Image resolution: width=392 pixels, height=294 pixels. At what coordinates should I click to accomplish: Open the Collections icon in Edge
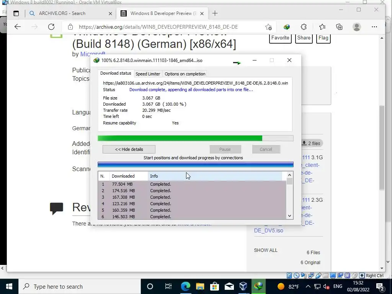click(x=339, y=27)
